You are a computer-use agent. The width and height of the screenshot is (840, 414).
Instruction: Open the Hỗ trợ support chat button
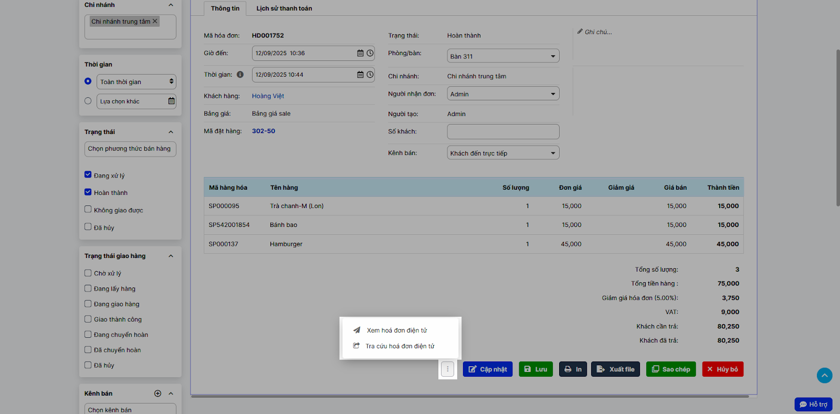point(813,404)
